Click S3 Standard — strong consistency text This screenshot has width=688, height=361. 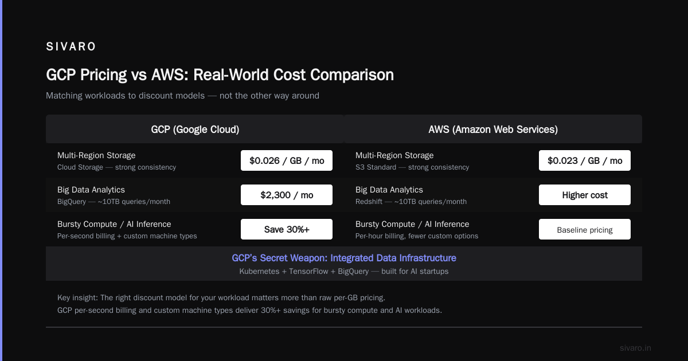click(x=412, y=167)
